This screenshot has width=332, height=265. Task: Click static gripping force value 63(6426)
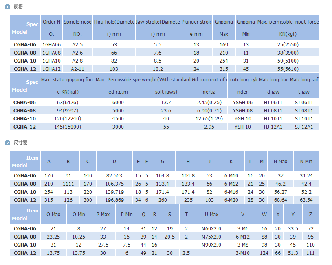[68, 103]
